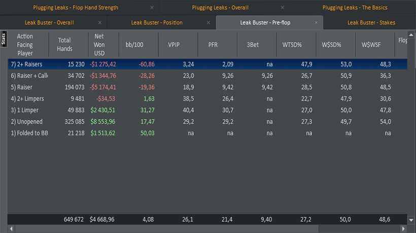This screenshot has width=416, height=233.
Task: Select the 5) Raiser row
Action: (207, 87)
